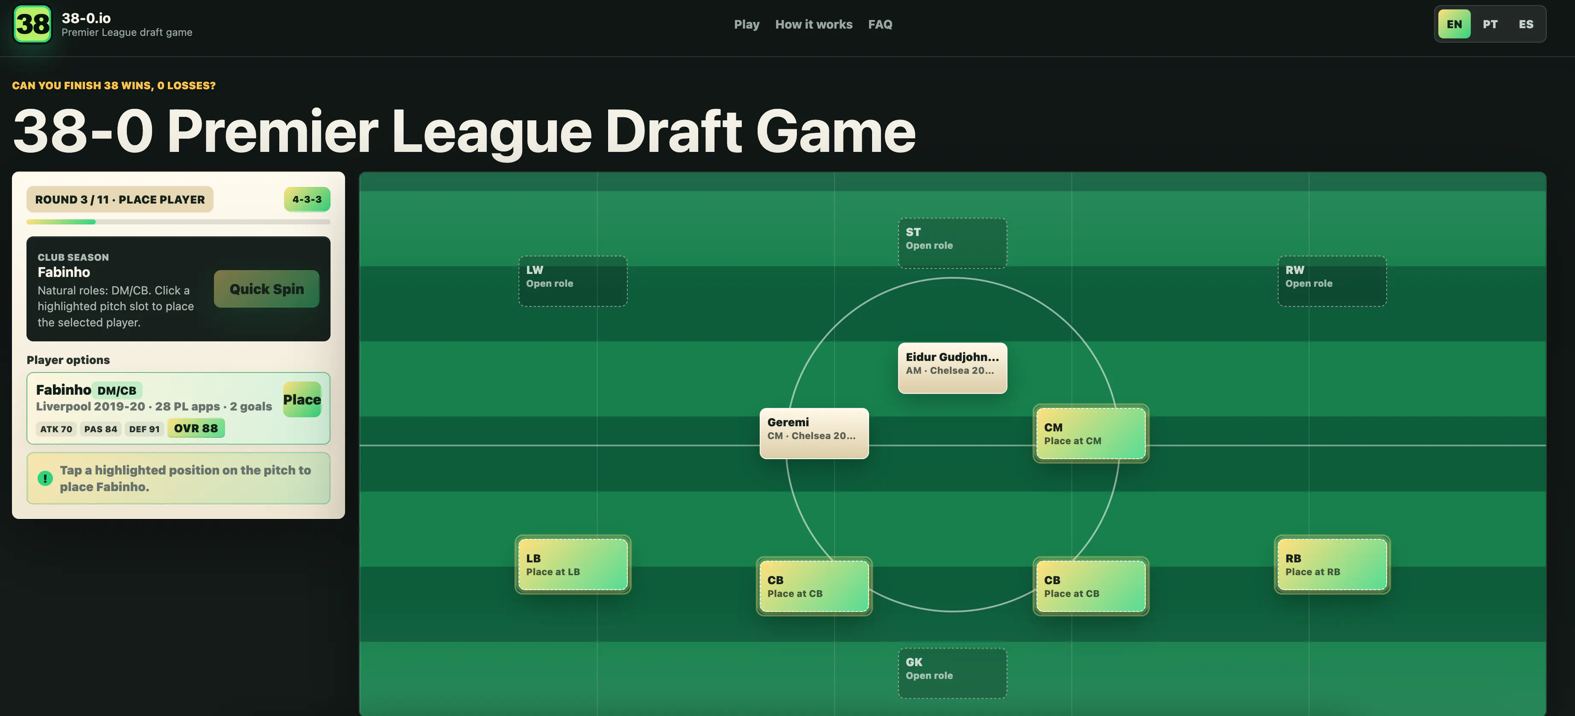1575x716 pixels.
Task: Click the DEF 91 stat chip
Action: pos(144,429)
